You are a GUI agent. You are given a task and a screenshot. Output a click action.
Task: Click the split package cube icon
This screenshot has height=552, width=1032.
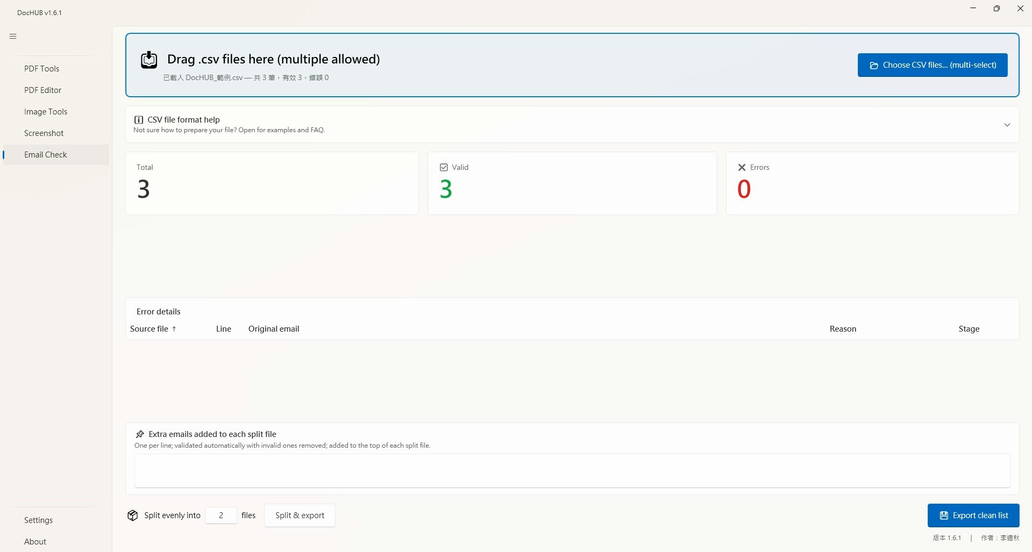click(133, 515)
